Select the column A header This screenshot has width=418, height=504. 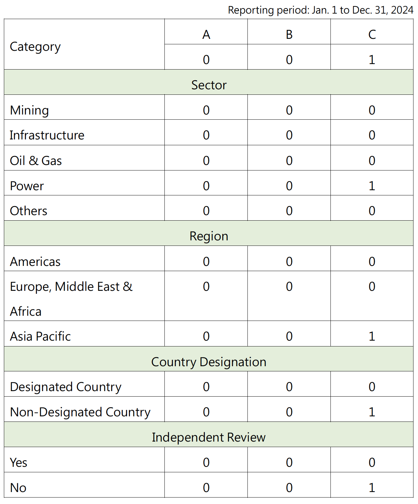(x=206, y=32)
